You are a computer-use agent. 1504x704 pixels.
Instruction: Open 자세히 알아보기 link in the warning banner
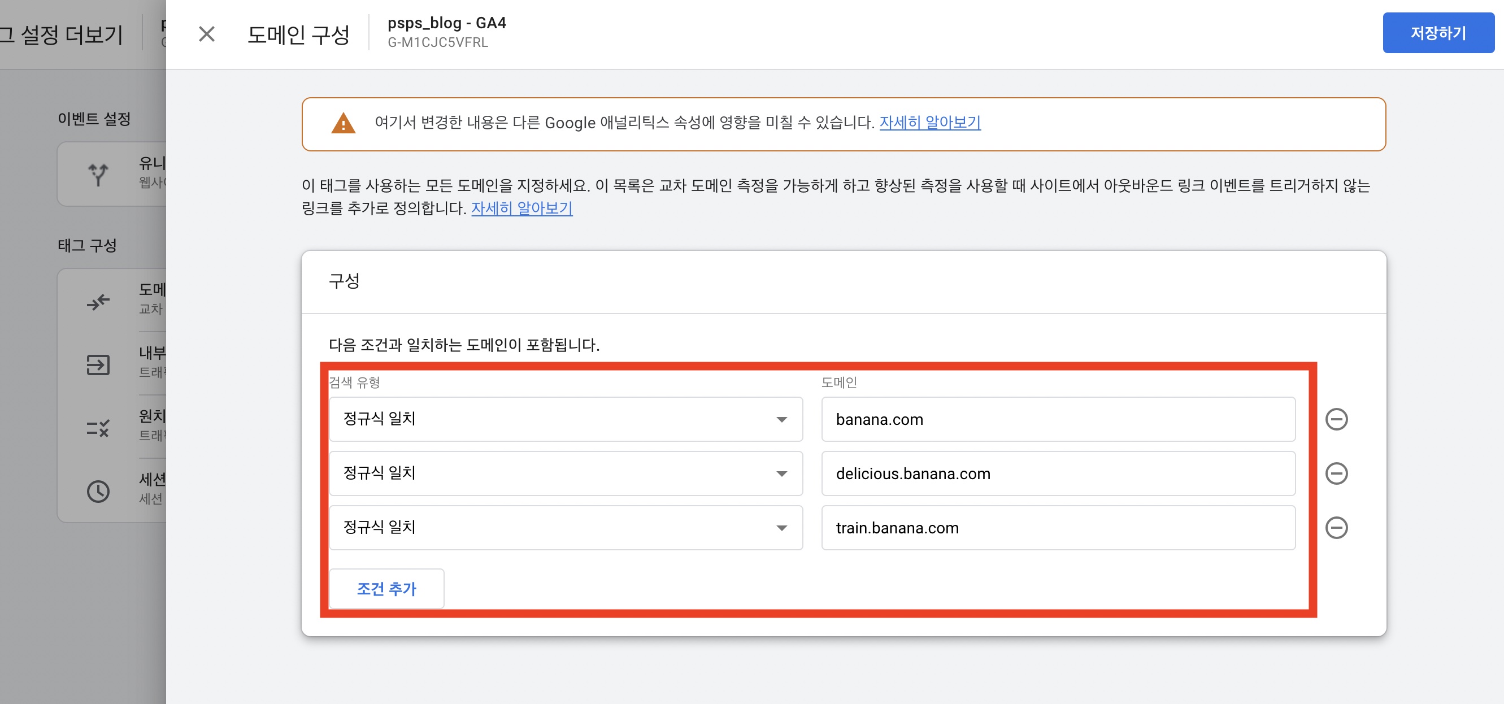[x=929, y=123]
